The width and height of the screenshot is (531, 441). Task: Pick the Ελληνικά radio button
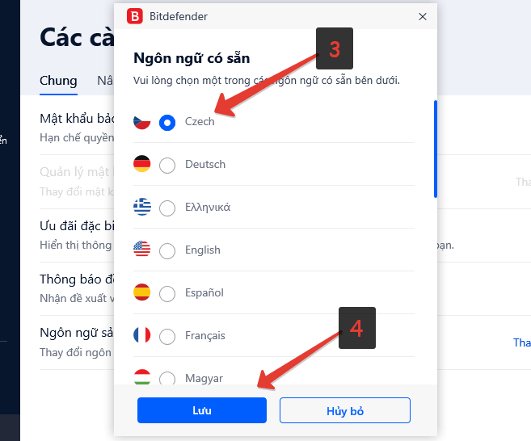[x=167, y=208]
